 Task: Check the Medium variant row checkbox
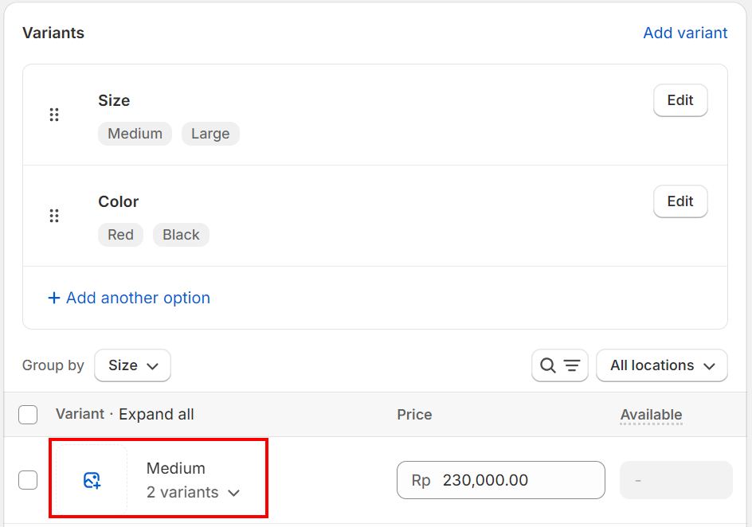point(28,480)
